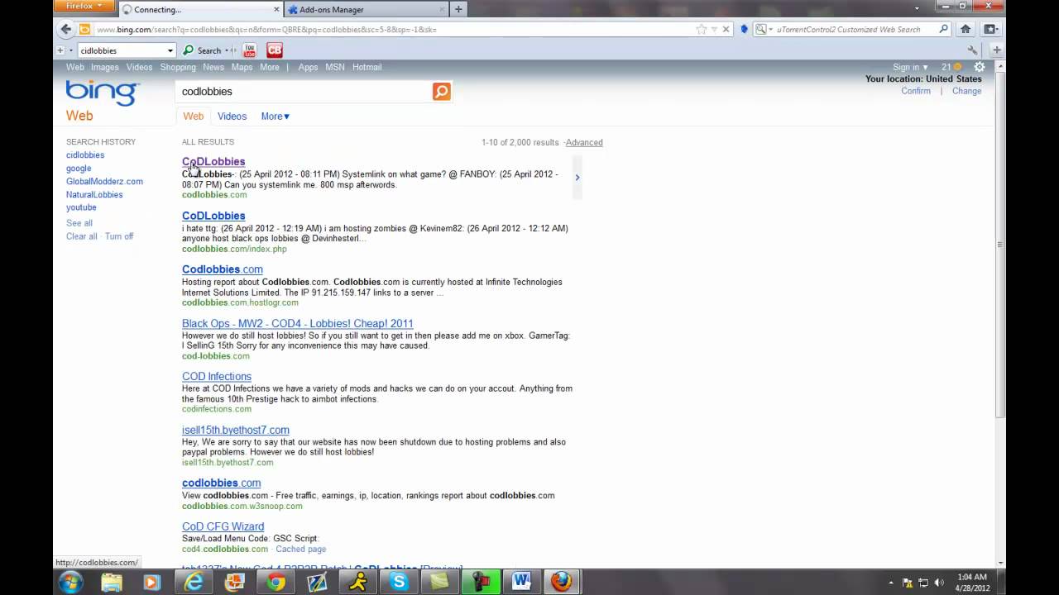This screenshot has height=595, width=1059.
Task: Open the Sign in dropdown
Action: [x=910, y=67]
